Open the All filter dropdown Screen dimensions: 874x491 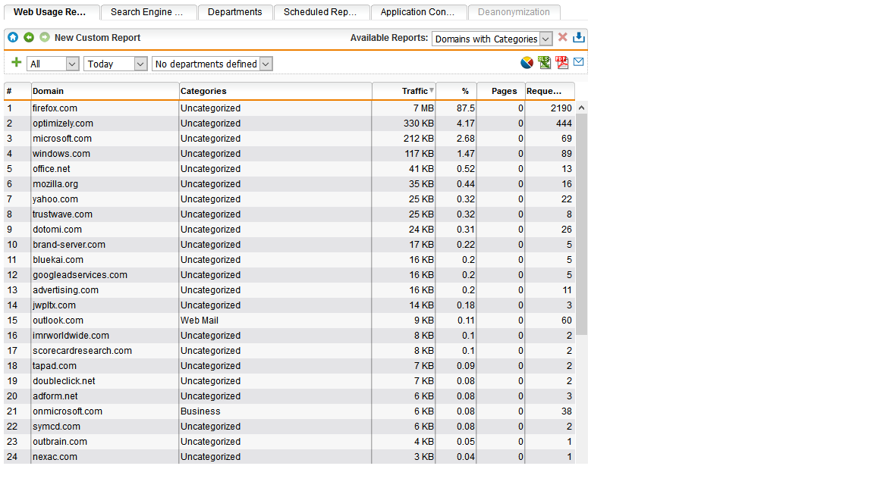[52, 64]
